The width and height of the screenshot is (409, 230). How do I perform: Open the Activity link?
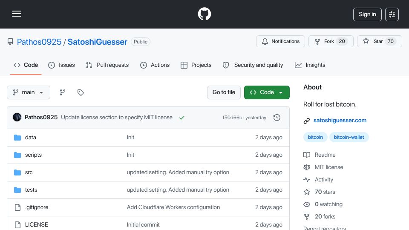(x=324, y=180)
